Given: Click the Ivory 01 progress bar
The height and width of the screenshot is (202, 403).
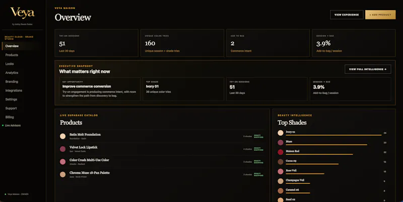Looking at the screenshot, I should click(x=333, y=135).
